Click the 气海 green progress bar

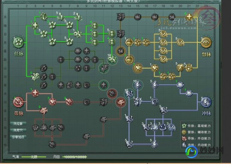(34, 157)
